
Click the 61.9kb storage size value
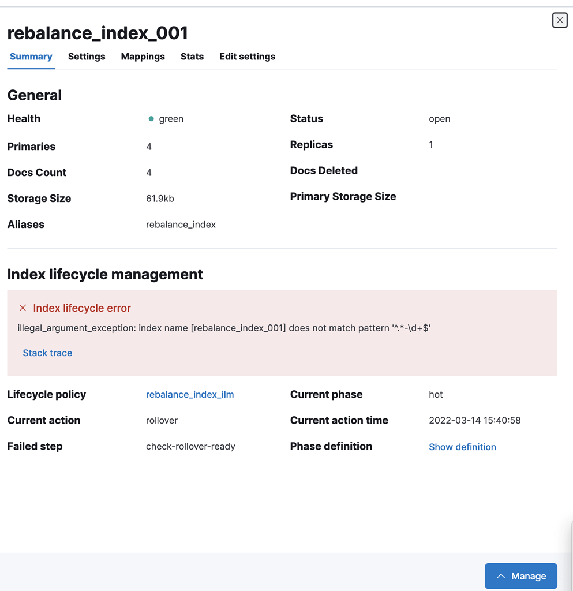pyautogui.click(x=160, y=199)
